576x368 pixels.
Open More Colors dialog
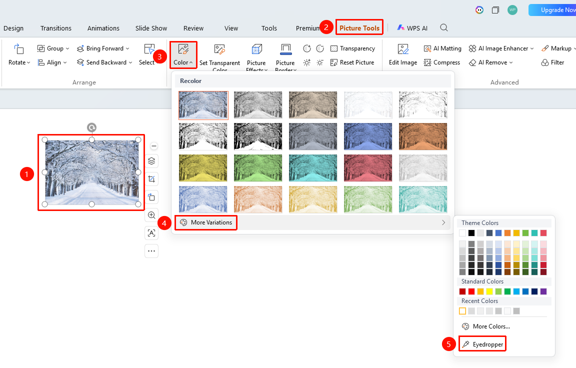(x=486, y=326)
